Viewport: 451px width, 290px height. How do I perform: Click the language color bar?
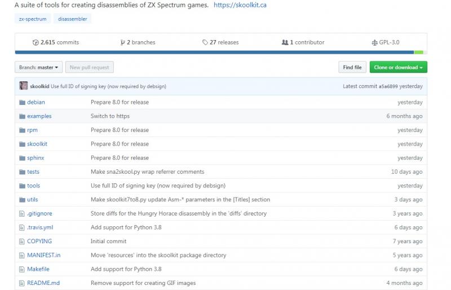214,52
